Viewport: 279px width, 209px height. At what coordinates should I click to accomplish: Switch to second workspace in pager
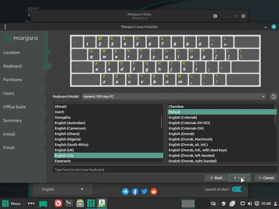[202, 204]
